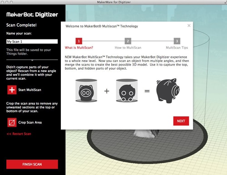The image size is (227, 175).
Task: Click the My Scan 1 name field
Action: coord(32,42)
